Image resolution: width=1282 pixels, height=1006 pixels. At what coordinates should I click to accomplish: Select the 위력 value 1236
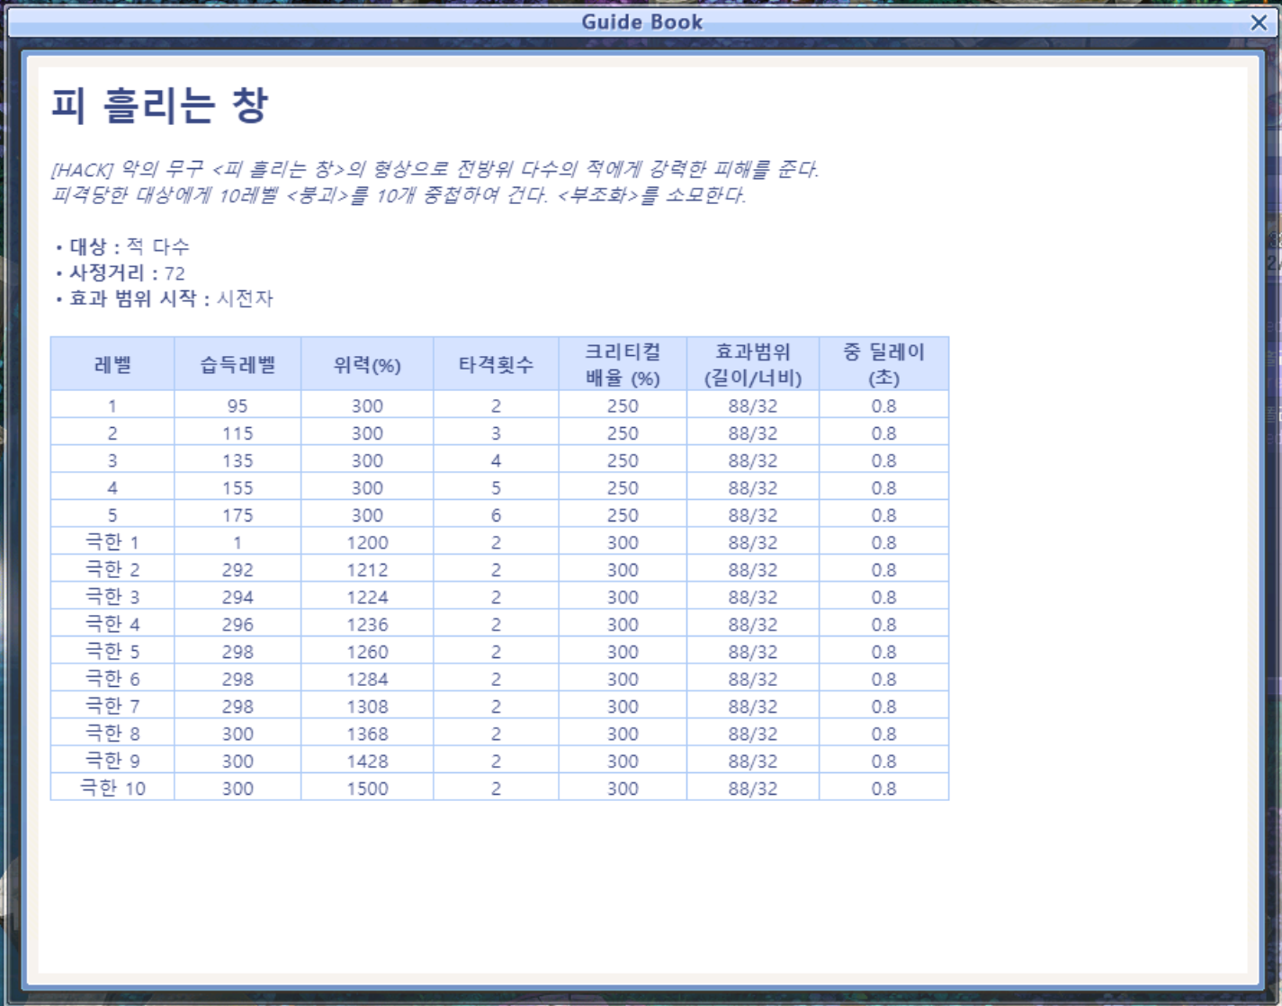(367, 625)
